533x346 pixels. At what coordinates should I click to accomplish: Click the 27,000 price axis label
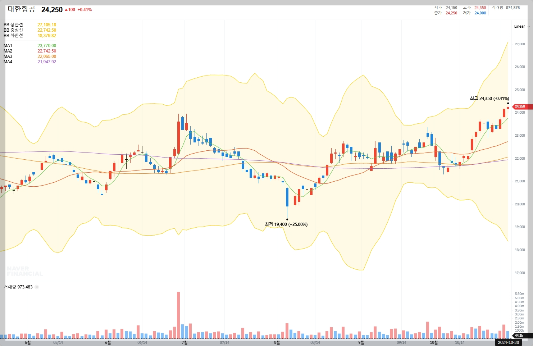[x=520, y=44]
